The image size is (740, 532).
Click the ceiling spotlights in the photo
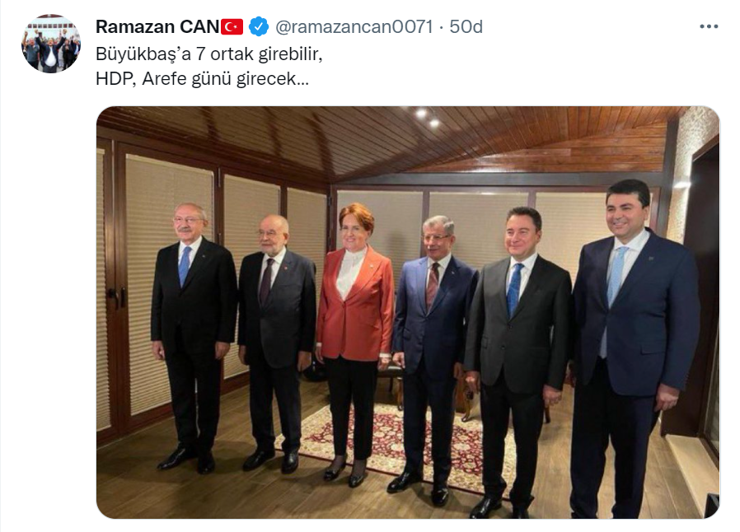(x=428, y=119)
